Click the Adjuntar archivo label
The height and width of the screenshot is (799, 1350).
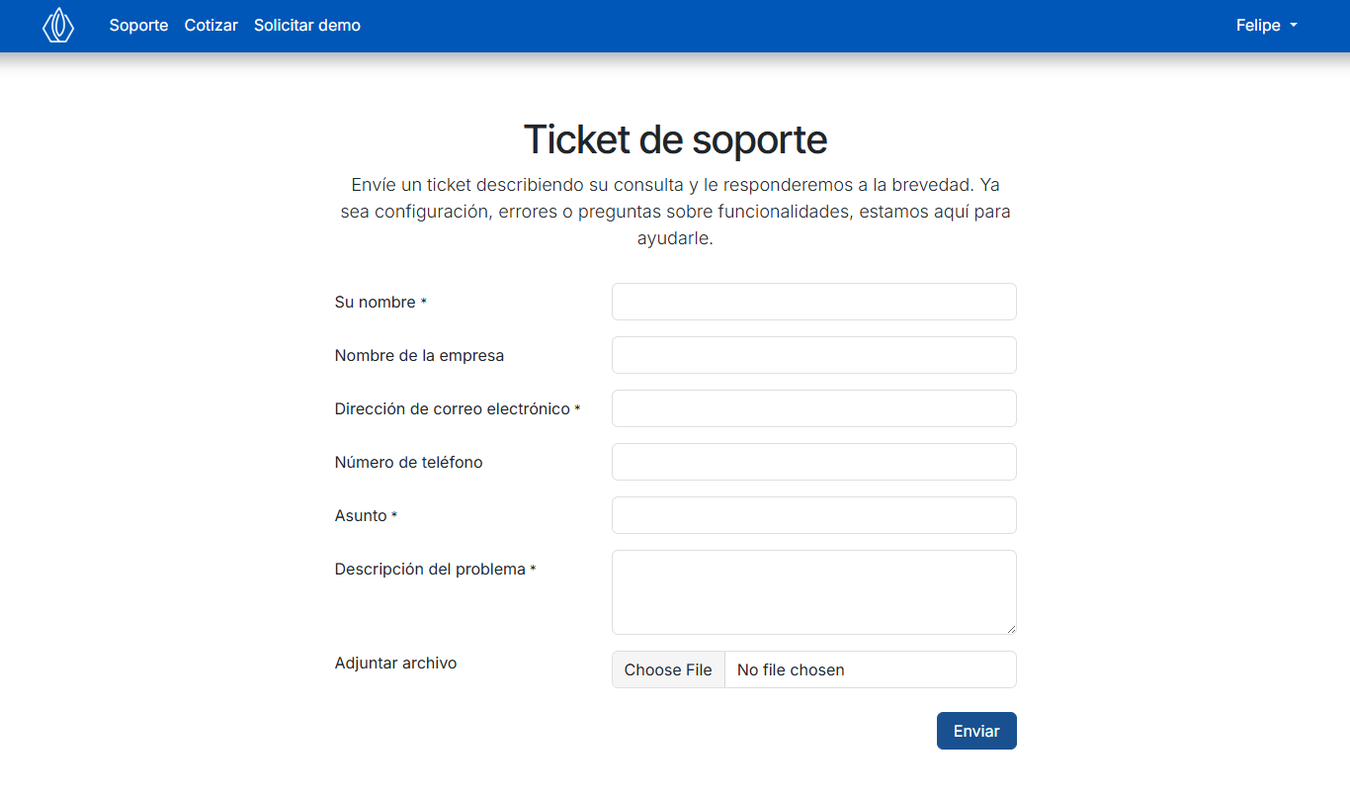coord(395,663)
